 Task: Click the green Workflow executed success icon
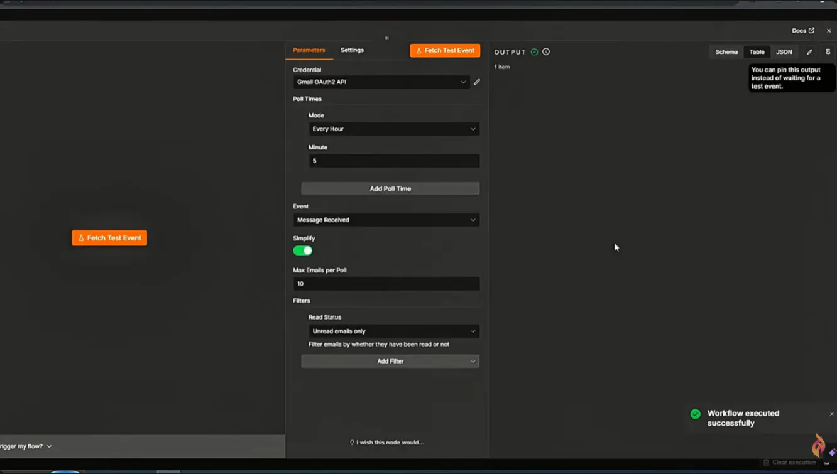click(696, 414)
